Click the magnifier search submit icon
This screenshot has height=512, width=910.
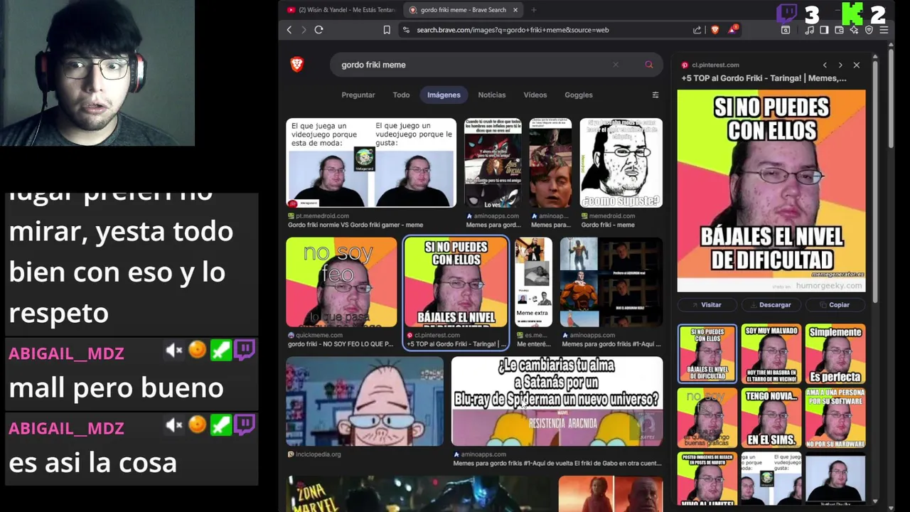(x=649, y=65)
